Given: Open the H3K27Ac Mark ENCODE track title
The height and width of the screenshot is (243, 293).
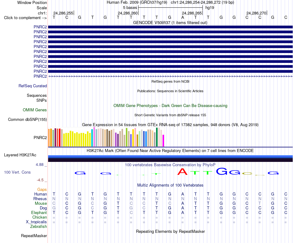Looking at the screenshot, I should click(x=170, y=151).
